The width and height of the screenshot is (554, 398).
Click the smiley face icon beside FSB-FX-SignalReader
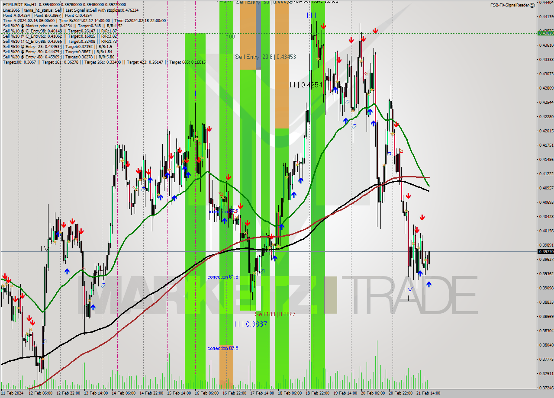coord(532,5)
